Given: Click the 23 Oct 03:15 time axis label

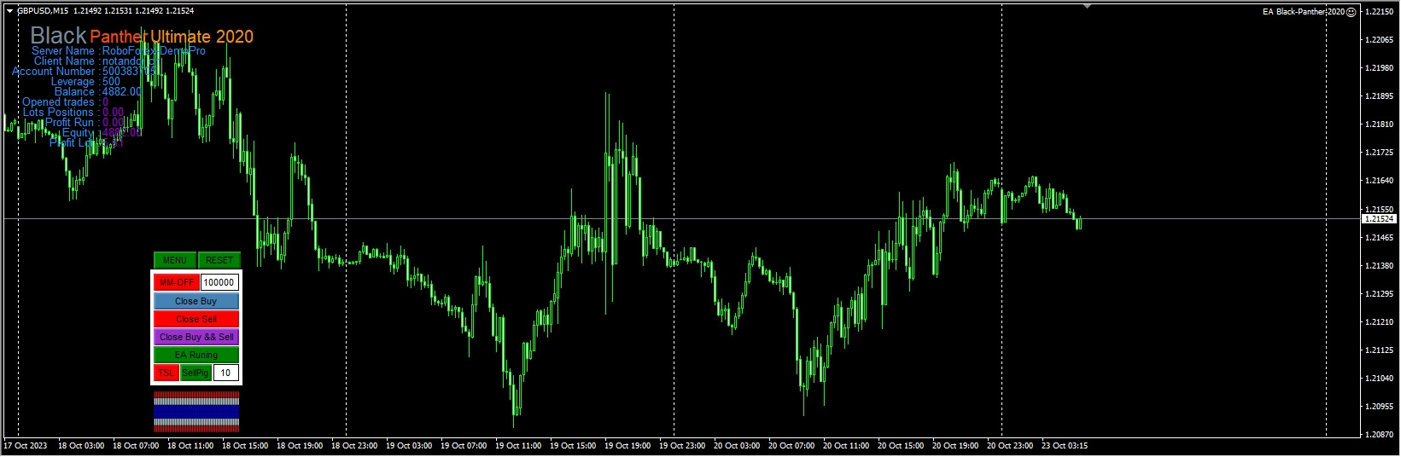Looking at the screenshot, I should coord(1065,446).
